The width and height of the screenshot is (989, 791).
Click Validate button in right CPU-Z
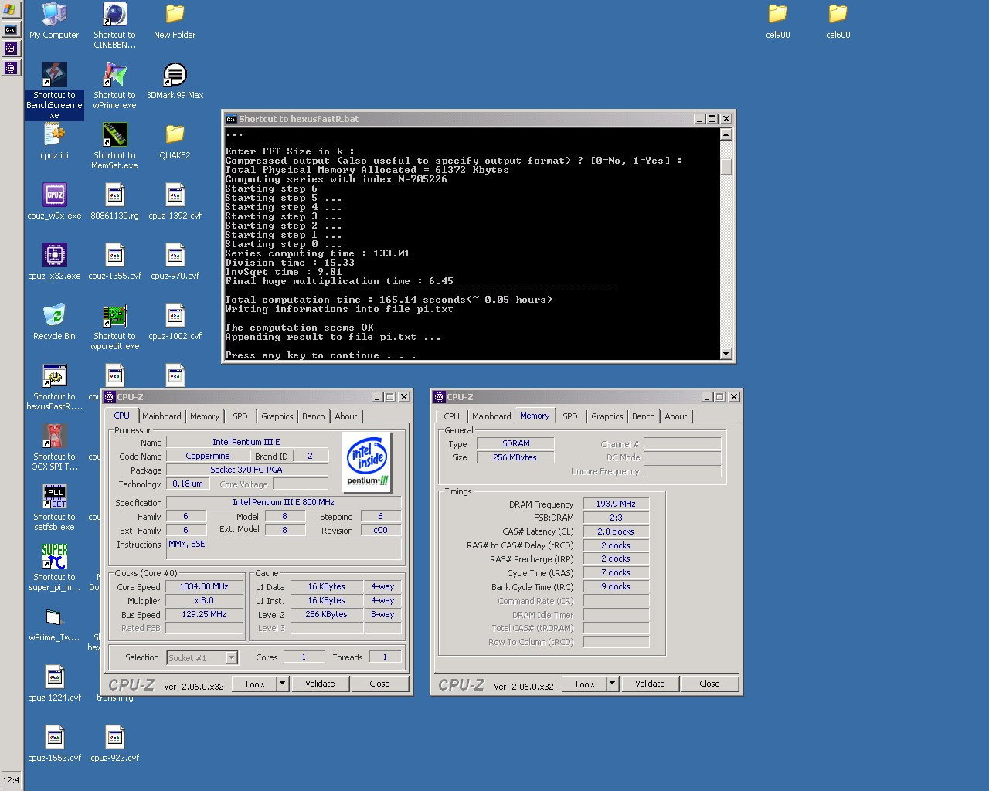(x=650, y=684)
